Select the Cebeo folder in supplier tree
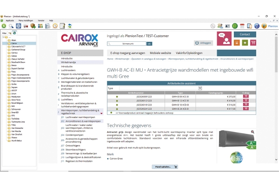Screen dimensions: 279x186 14,56
